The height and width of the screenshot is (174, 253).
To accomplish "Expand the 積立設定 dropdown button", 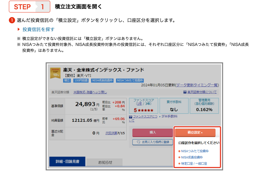I will (x=195, y=133).
